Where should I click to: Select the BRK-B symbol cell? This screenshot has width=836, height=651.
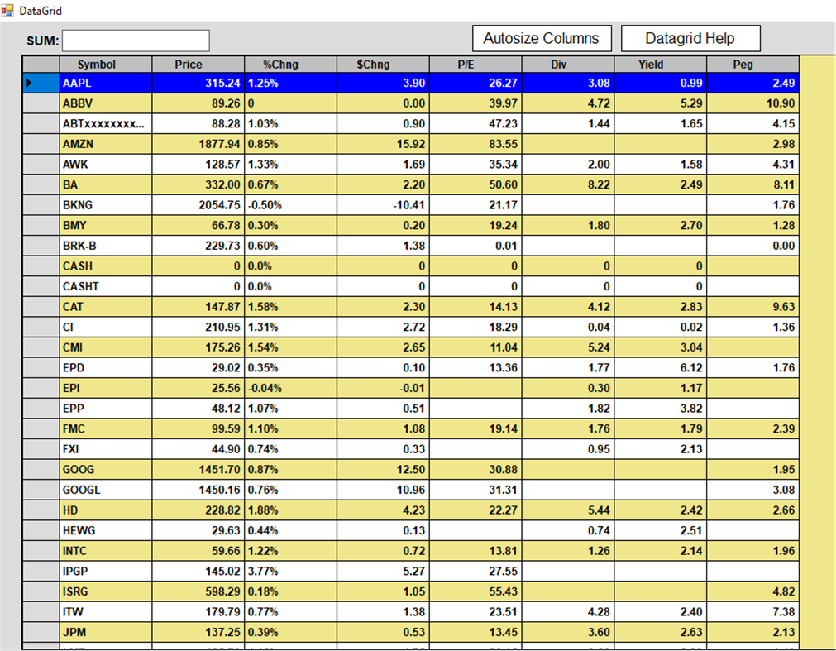coord(106,245)
